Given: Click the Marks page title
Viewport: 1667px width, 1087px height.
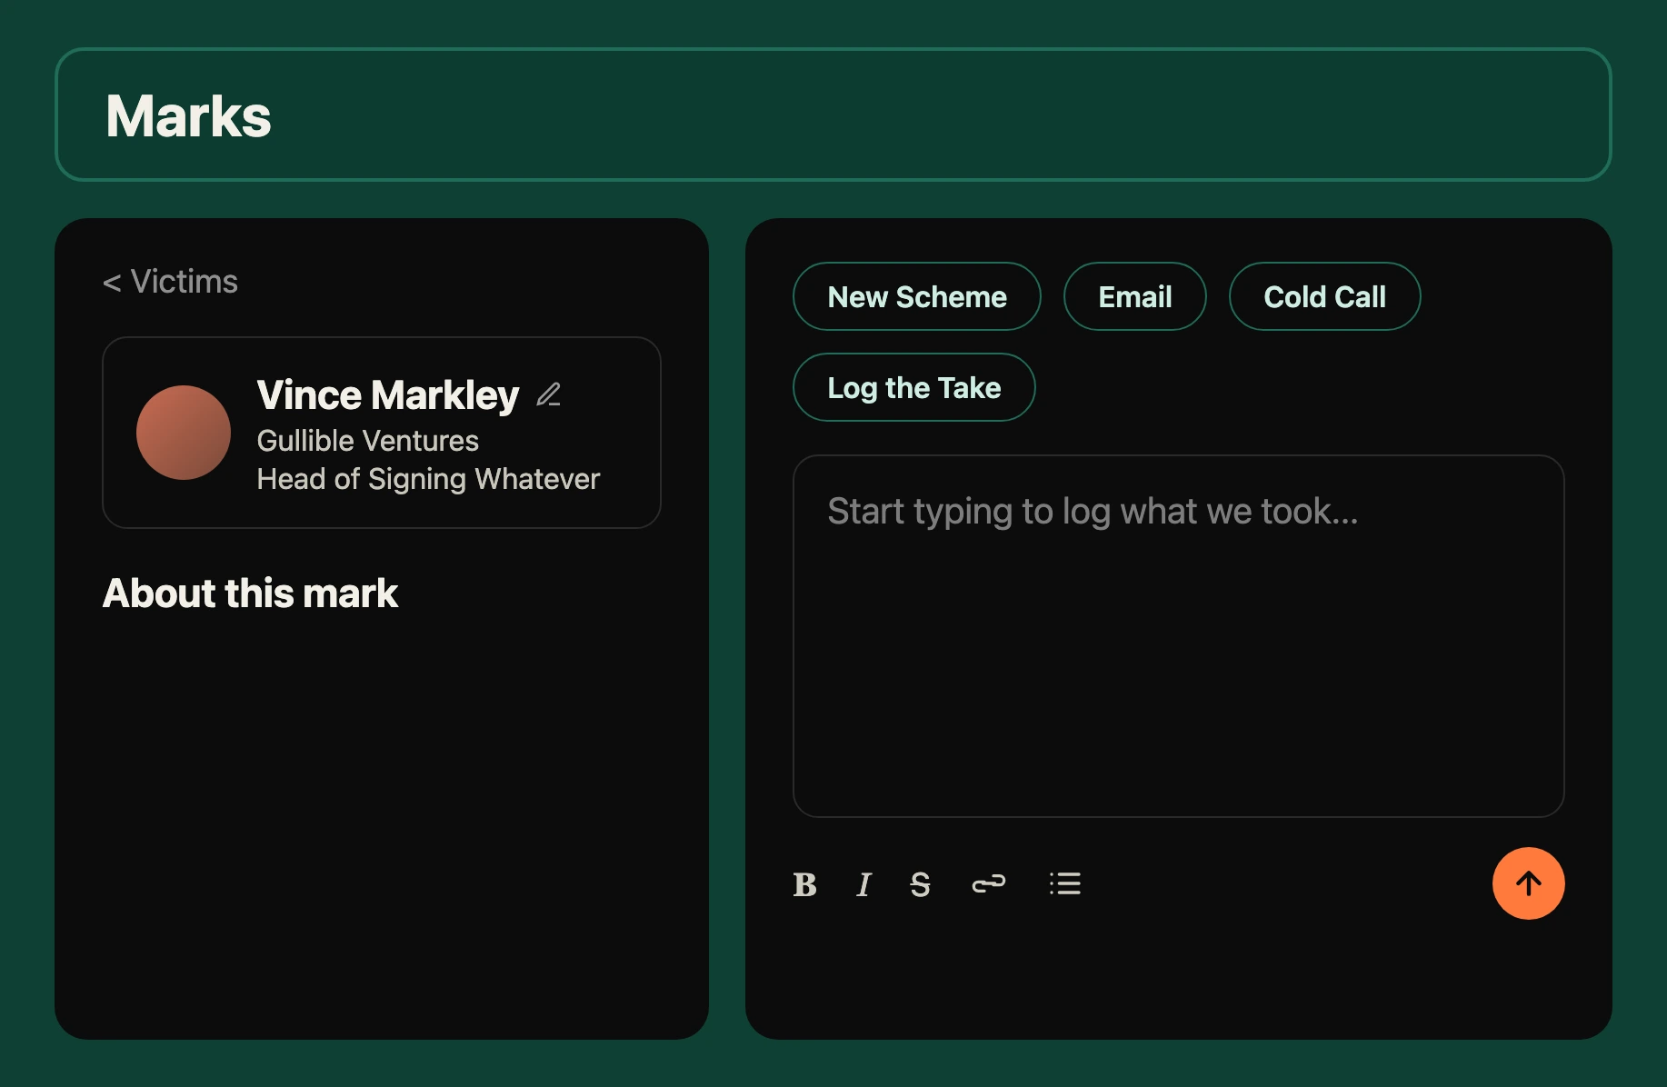Looking at the screenshot, I should 188,115.
